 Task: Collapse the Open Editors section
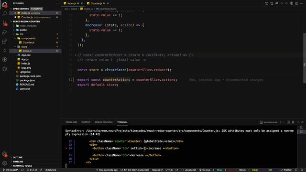[x=21, y=9]
